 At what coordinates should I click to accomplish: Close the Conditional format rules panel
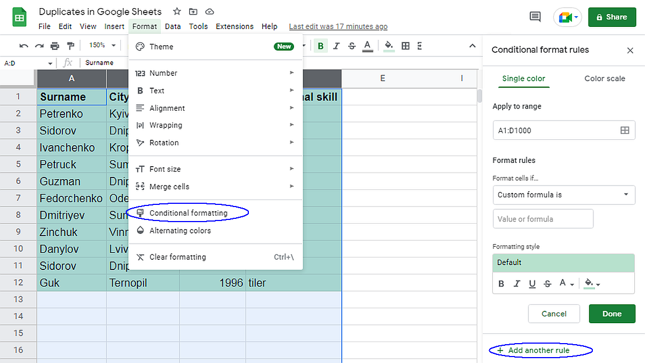click(x=630, y=50)
